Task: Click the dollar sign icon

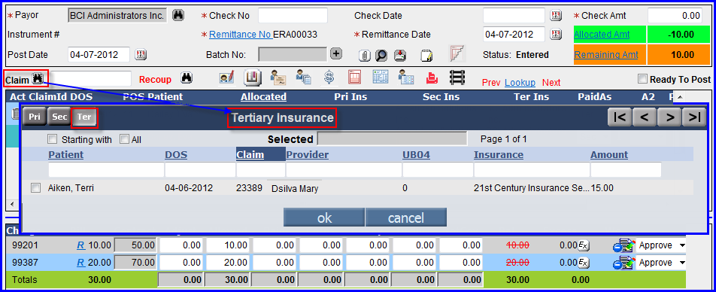Action: (329, 78)
